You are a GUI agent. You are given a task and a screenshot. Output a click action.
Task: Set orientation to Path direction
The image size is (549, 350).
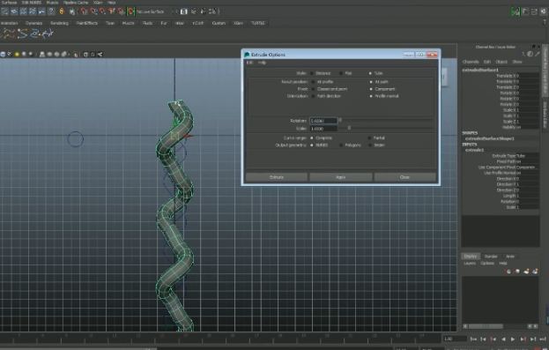tap(314, 96)
